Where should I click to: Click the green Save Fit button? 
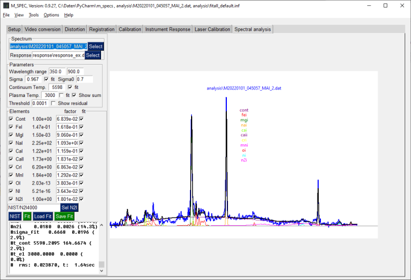[65, 216]
